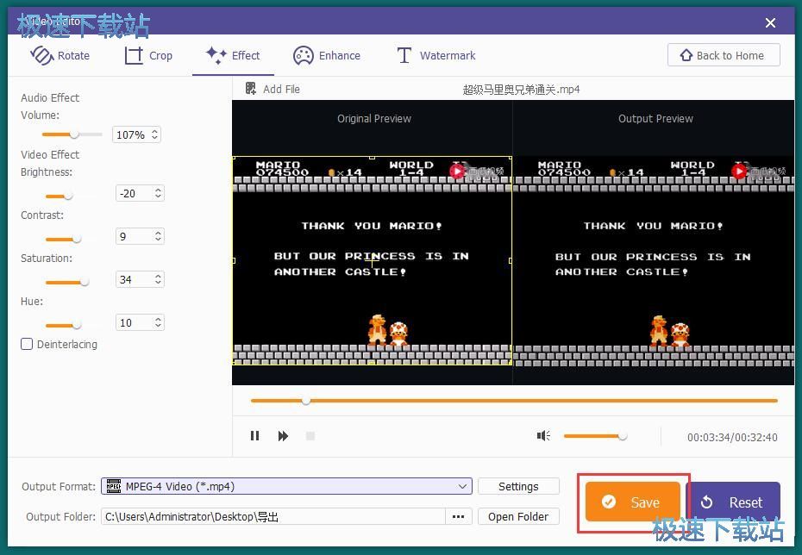Select the Effect tab
The image size is (802, 555).
tap(233, 55)
